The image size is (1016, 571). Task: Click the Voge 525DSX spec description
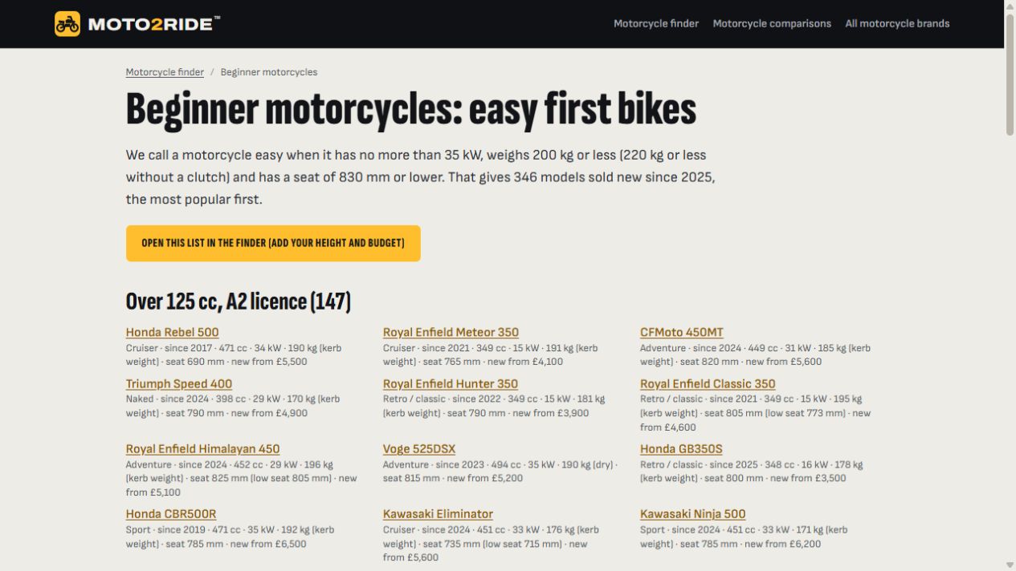(500, 472)
